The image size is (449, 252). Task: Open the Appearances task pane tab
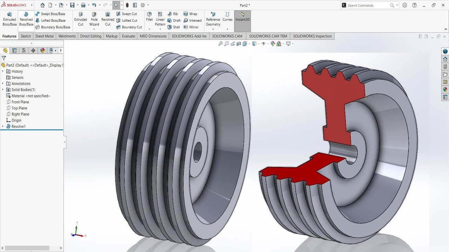click(445, 89)
